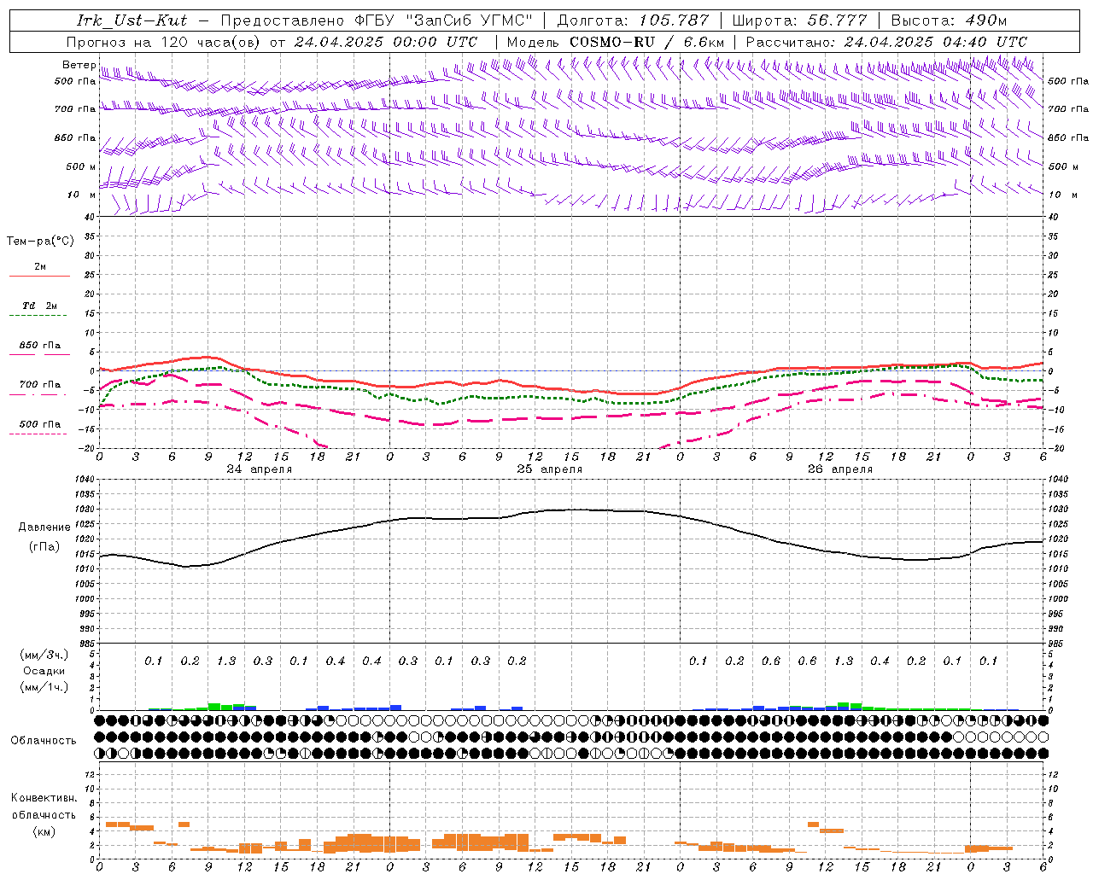Click the elevation value 490м
The width and height of the screenshot is (1093, 874).
[x=986, y=20]
